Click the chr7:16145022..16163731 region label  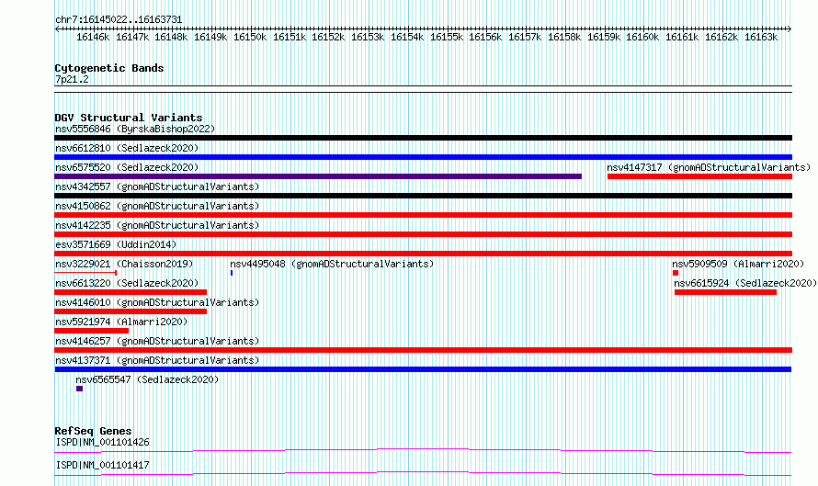click(x=119, y=20)
